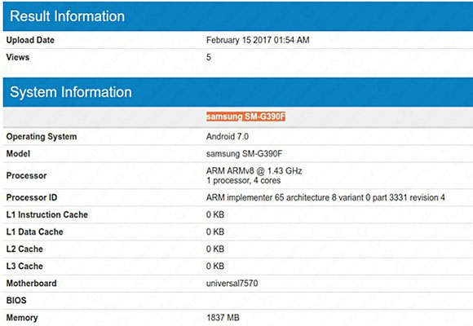Image resolution: width=473 pixels, height=326 pixels.
Task: Click the 1837 MB value
Action: 223,318
